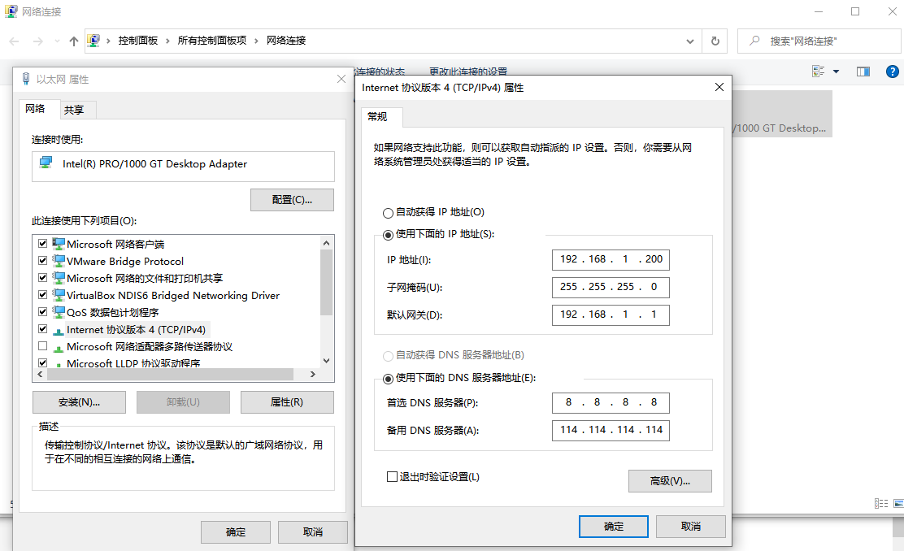Click 控制面板 breadcrumb item
Image resolution: width=904 pixels, height=551 pixels.
(137, 41)
